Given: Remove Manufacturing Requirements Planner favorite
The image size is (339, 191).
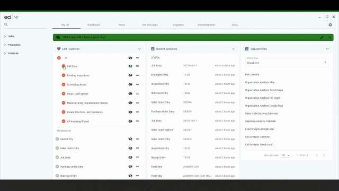Looking at the screenshot, I should coord(64,103).
